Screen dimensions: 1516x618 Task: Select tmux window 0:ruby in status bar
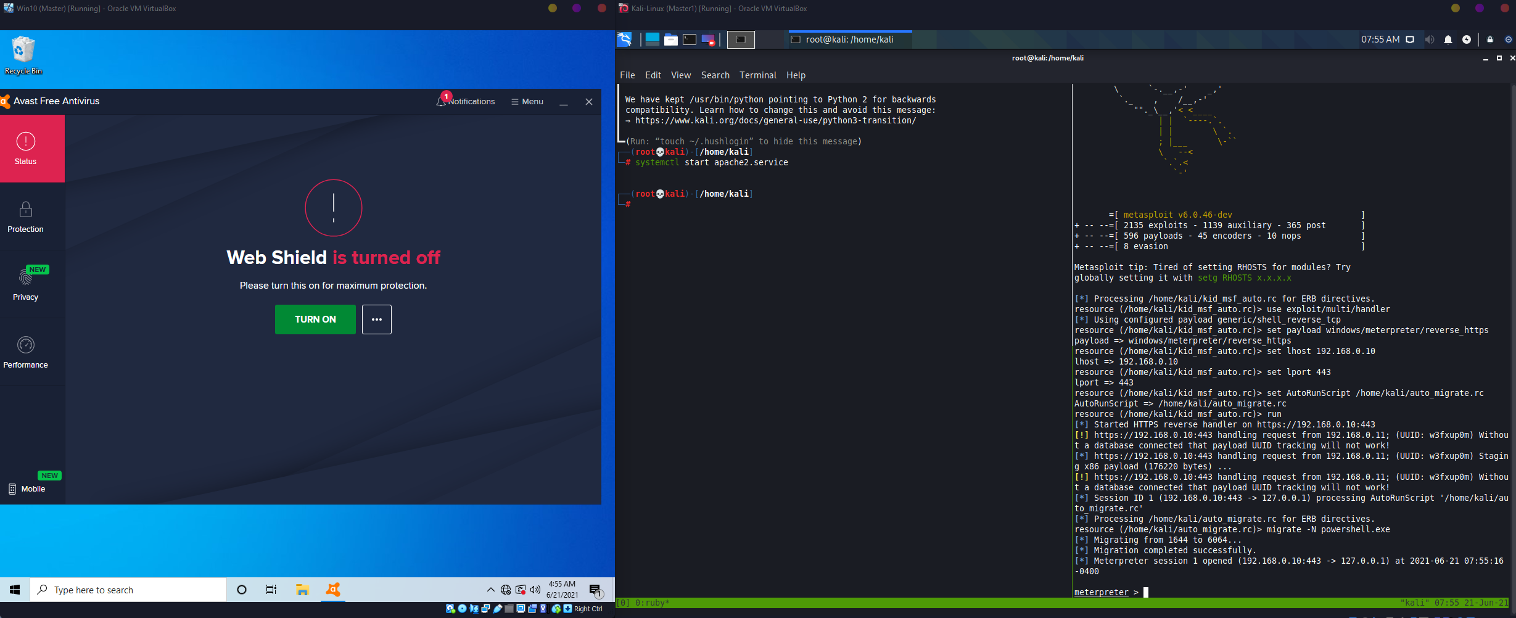(652, 603)
